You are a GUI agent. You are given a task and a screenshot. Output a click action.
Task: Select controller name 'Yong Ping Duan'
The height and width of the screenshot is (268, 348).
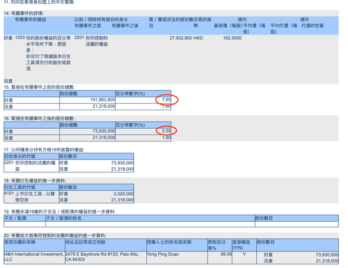(163, 254)
